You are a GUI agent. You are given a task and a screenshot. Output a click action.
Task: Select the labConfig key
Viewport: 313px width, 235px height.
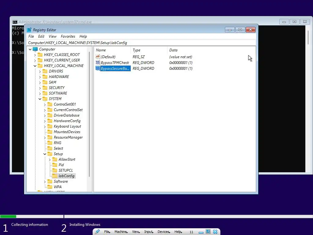[66, 176]
